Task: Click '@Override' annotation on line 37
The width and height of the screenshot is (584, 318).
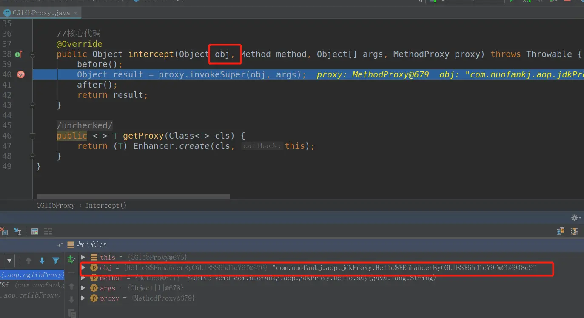Action: pos(80,44)
